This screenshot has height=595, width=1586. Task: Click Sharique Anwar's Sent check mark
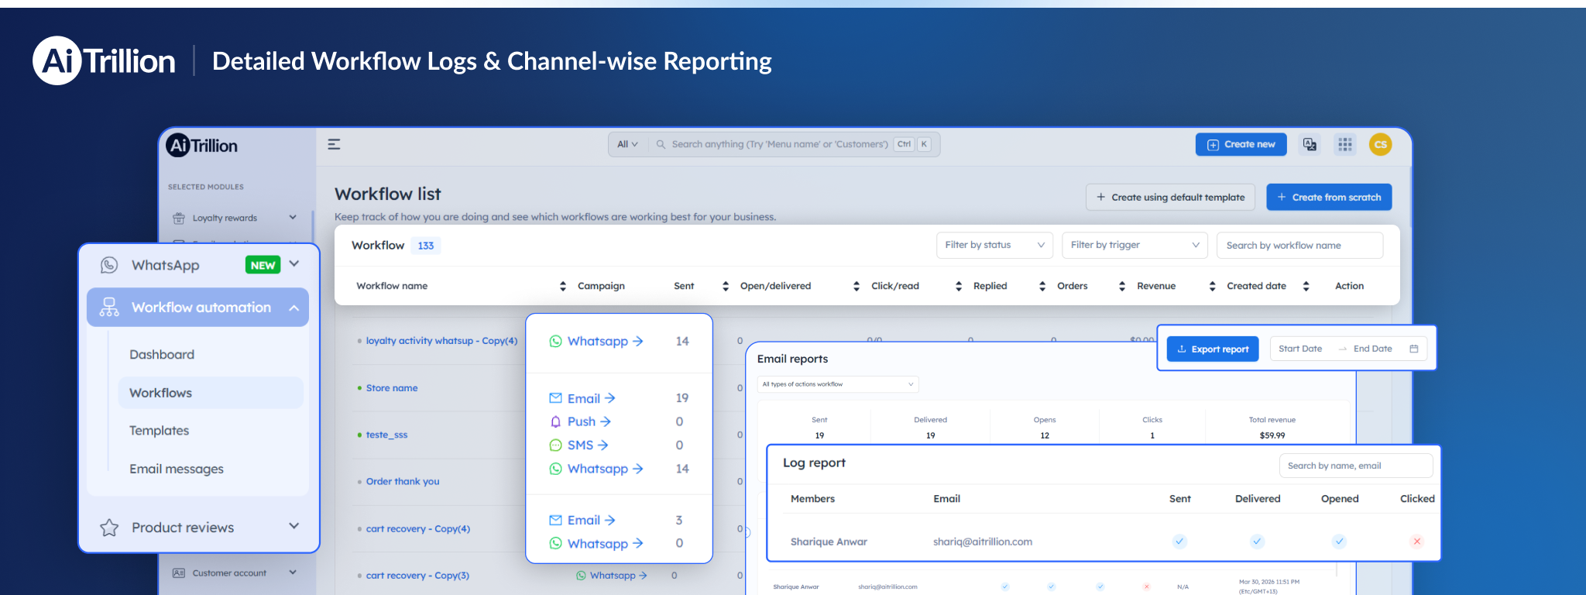click(1179, 542)
